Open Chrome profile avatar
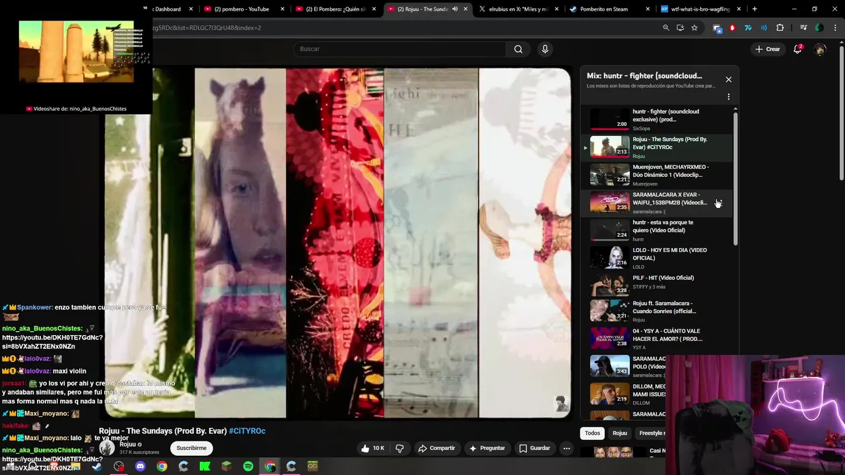Viewport: 845px width, 475px height. tap(819, 28)
